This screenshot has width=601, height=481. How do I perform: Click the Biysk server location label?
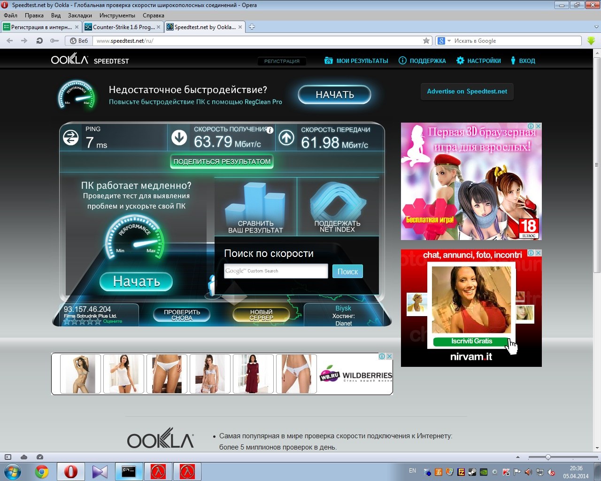343,308
